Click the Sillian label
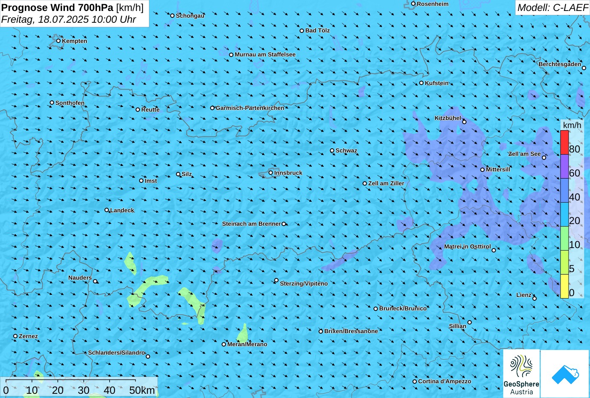 click(458, 326)
